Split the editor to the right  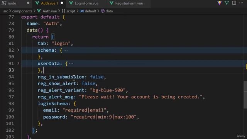click(234, 3)
